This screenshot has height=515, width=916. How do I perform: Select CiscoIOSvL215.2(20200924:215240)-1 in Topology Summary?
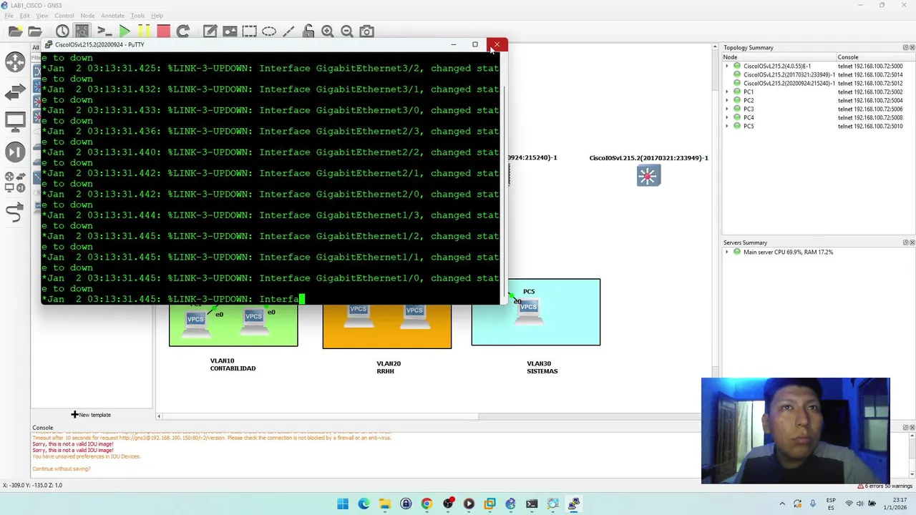coord(789,83)
